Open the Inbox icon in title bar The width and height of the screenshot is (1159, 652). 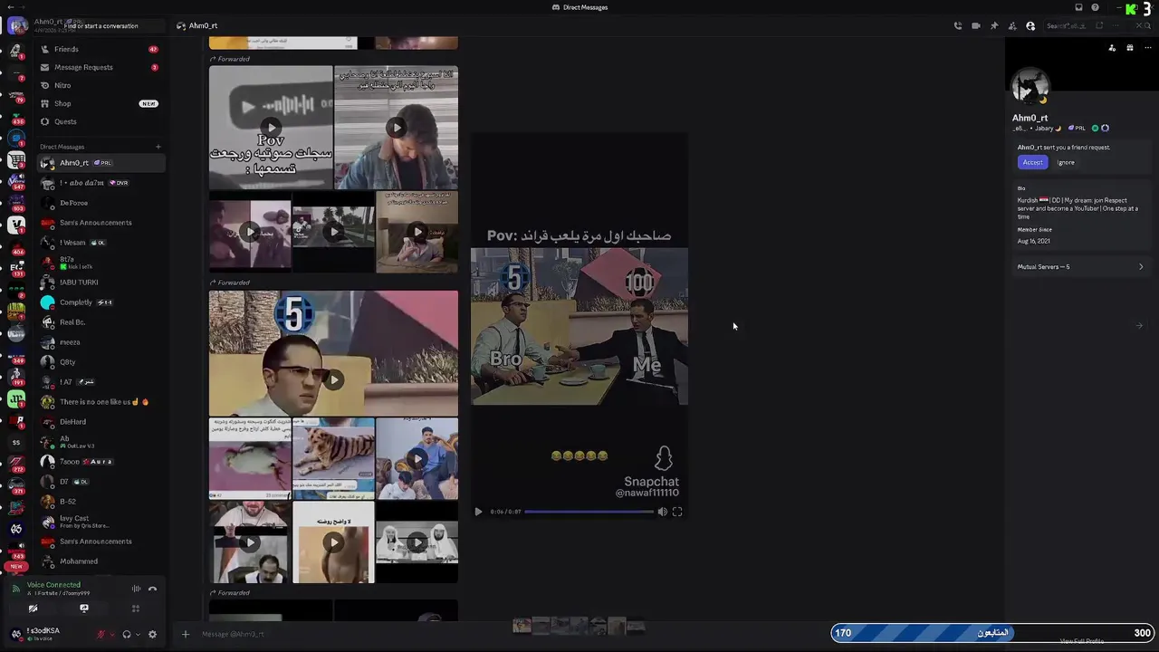click(1078, 7)
